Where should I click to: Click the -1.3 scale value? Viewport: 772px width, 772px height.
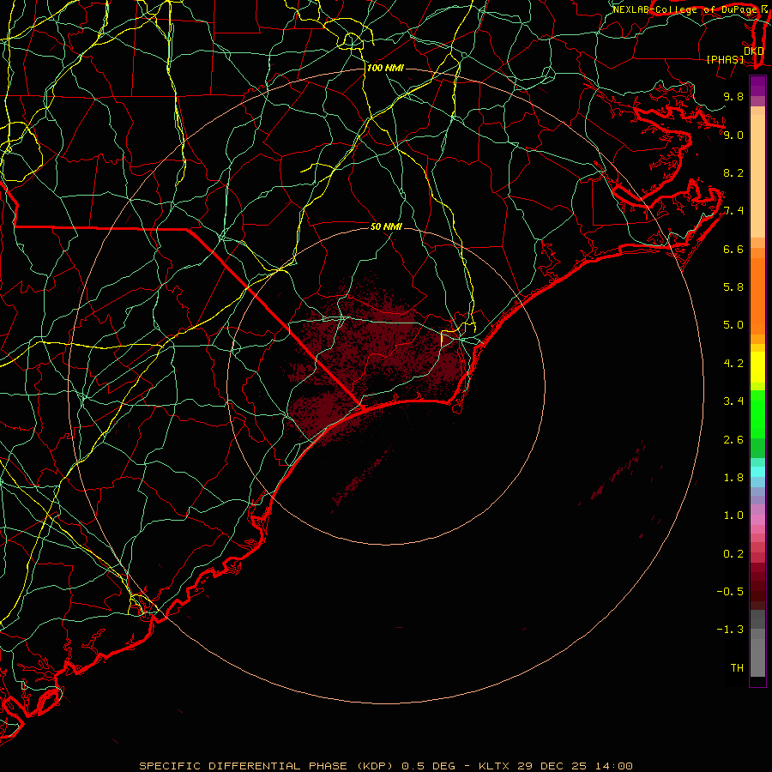[x=730, y=630]
